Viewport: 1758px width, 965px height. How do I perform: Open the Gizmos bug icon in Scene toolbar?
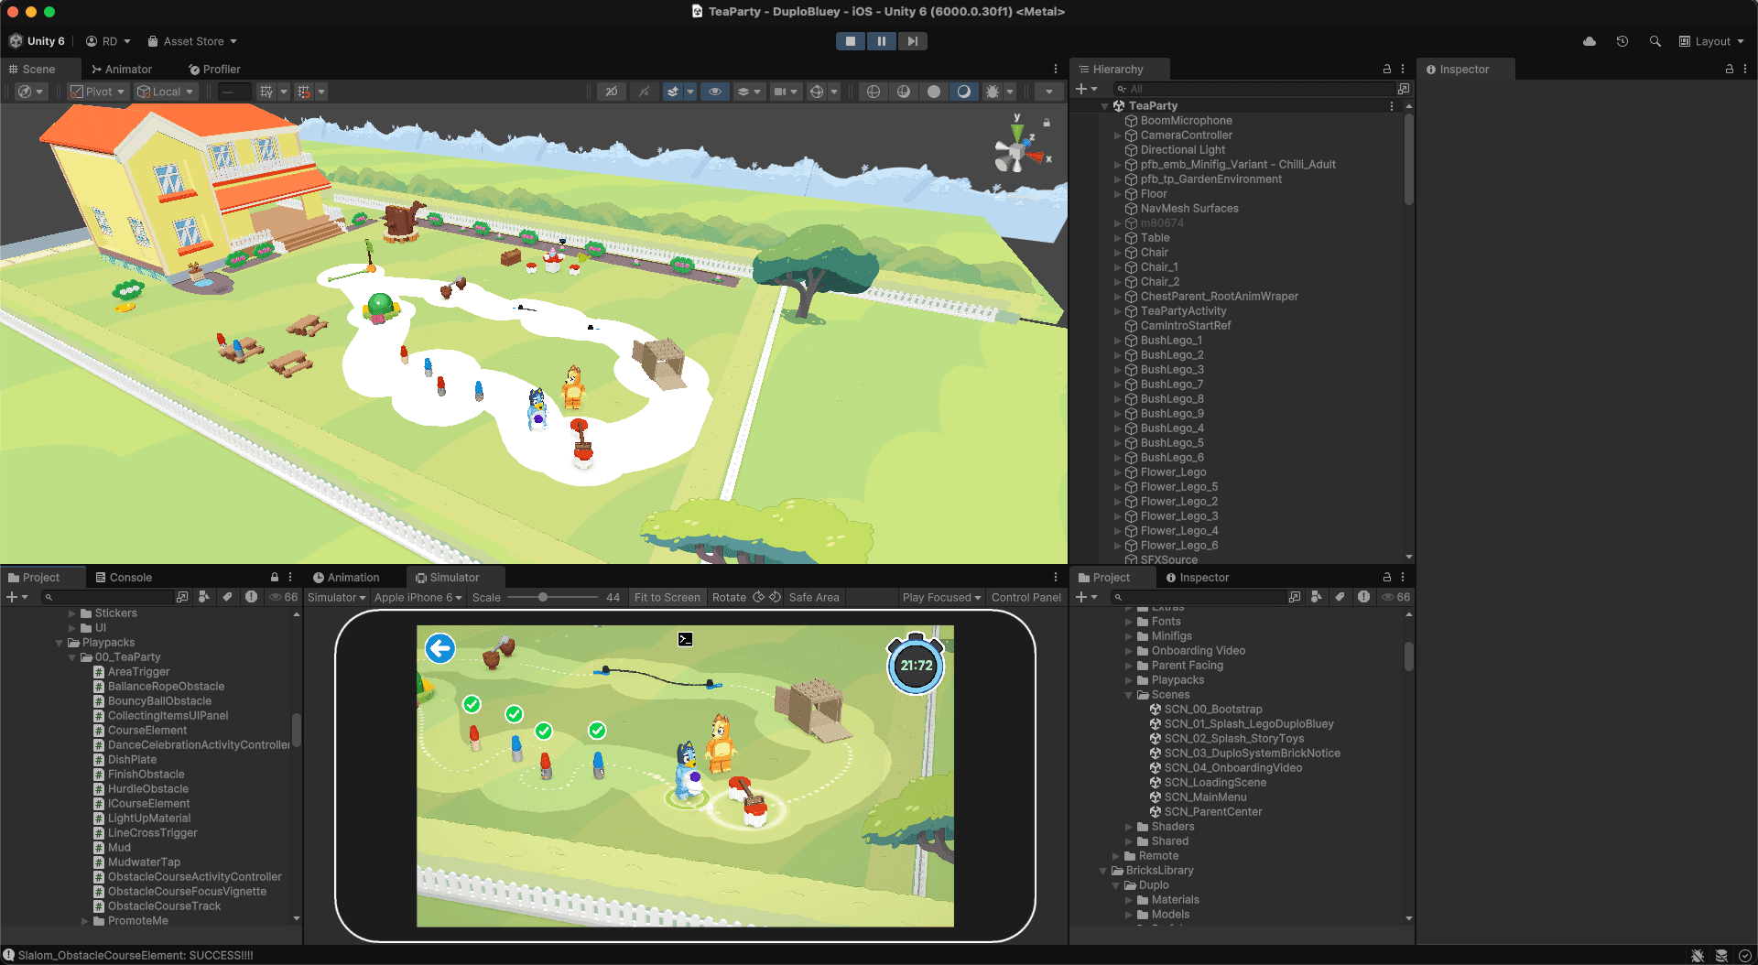pyautogui.click(x=992, y=92)
